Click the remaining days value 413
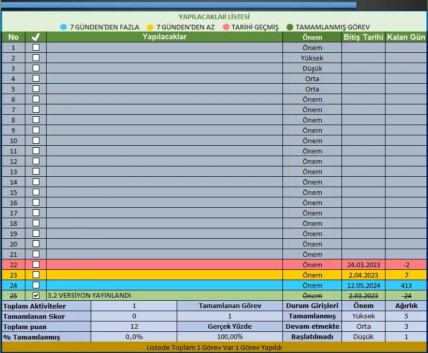Image resolution: width=428 pixels, height=353 pixels. 406,285
